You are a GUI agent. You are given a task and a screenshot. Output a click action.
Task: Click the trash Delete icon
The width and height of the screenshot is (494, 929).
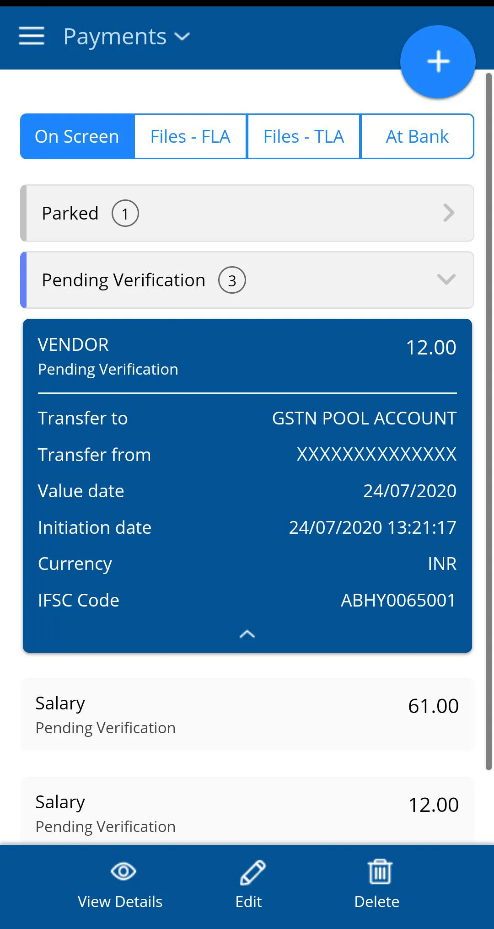click(x=380, y=871)
